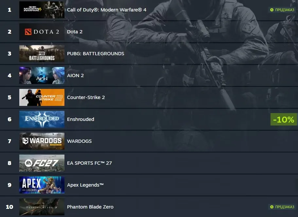Select the rank 7 WARDOGS title text

pyautogui.click(x=79, y=141)
